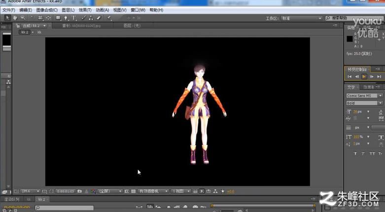Select the Puppet Pin tool
This screenshot has height=212, width=385.
click(109, 18)
